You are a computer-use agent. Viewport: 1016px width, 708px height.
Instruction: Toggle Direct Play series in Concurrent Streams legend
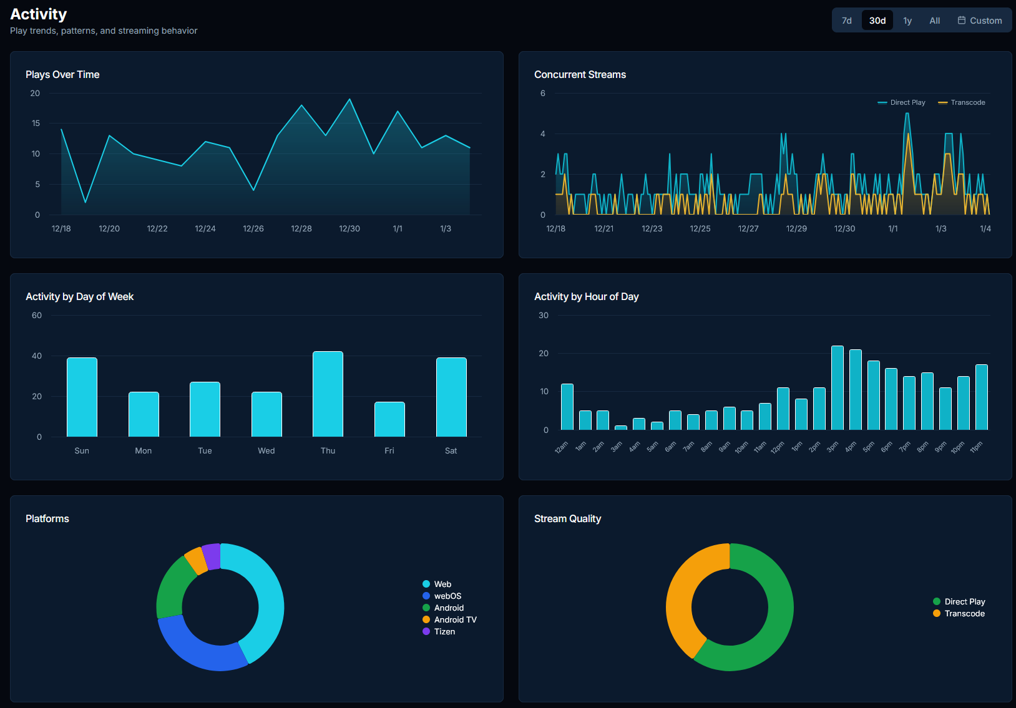[901, 102]
